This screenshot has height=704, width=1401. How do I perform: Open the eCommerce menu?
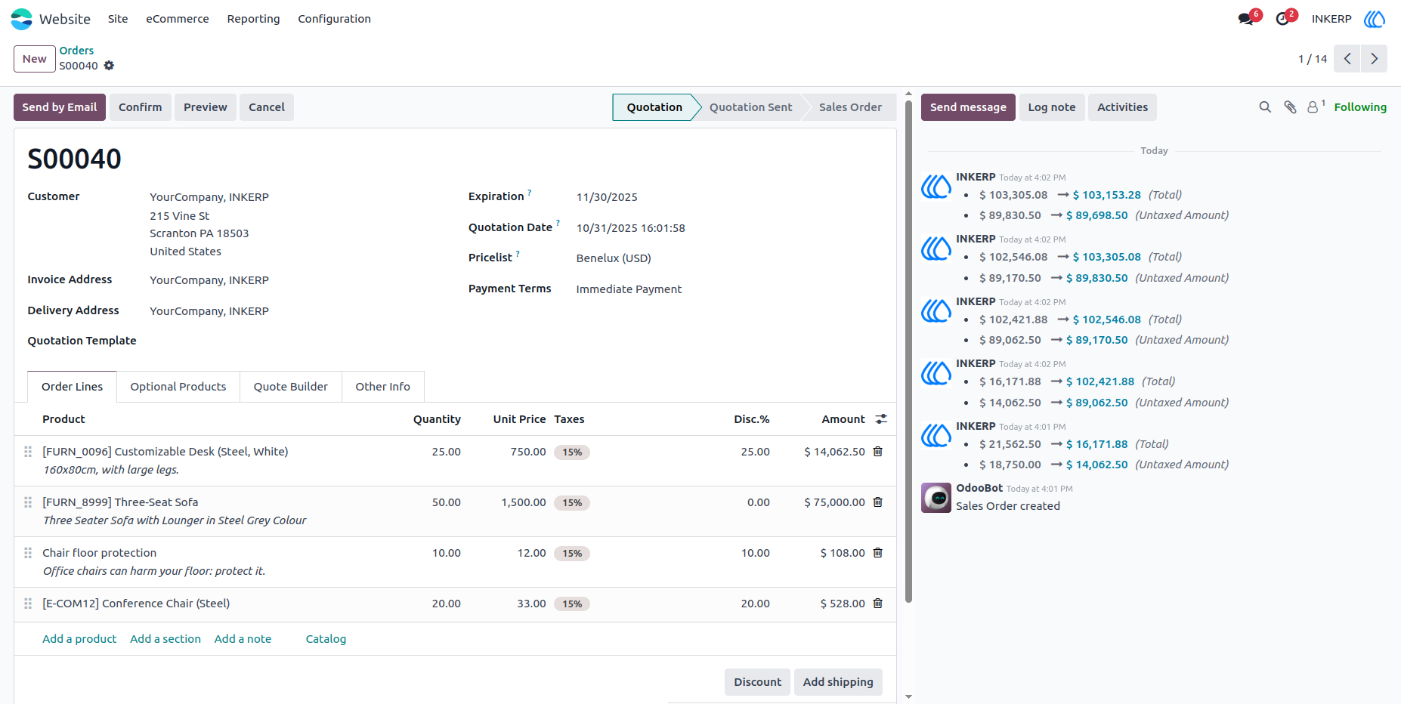pos(178,19)
